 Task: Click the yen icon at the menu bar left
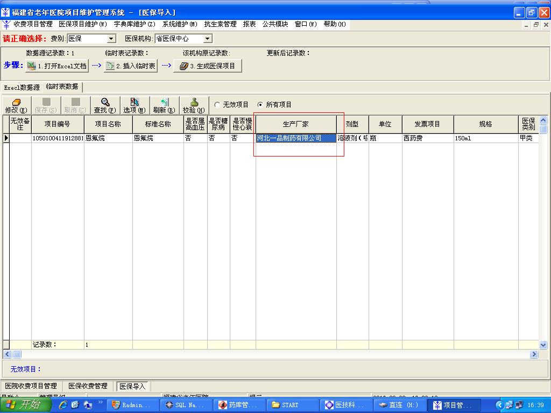[x=6, y=25]
